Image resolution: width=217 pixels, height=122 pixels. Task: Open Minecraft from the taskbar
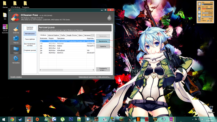(x=121, y=119)
